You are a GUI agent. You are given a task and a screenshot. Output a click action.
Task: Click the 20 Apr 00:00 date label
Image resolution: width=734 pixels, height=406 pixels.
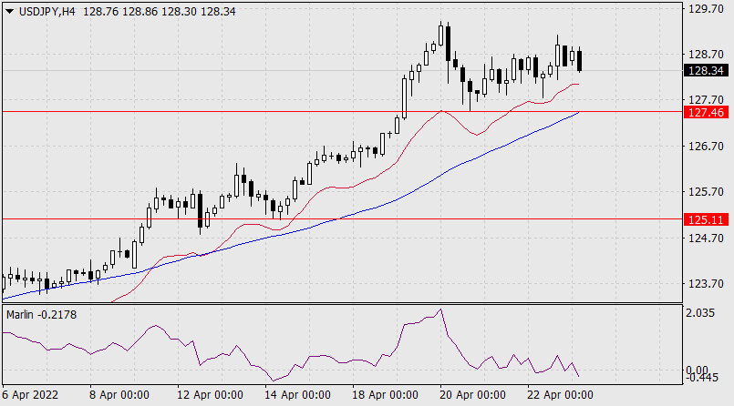pos(472,395)
